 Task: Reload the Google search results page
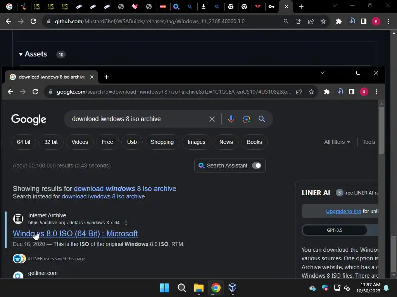pos(35,92)
